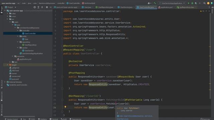Run the UserServiceAppApplication configuration
The height and width of the screenshot is (120, 214).
click(189, 3)
